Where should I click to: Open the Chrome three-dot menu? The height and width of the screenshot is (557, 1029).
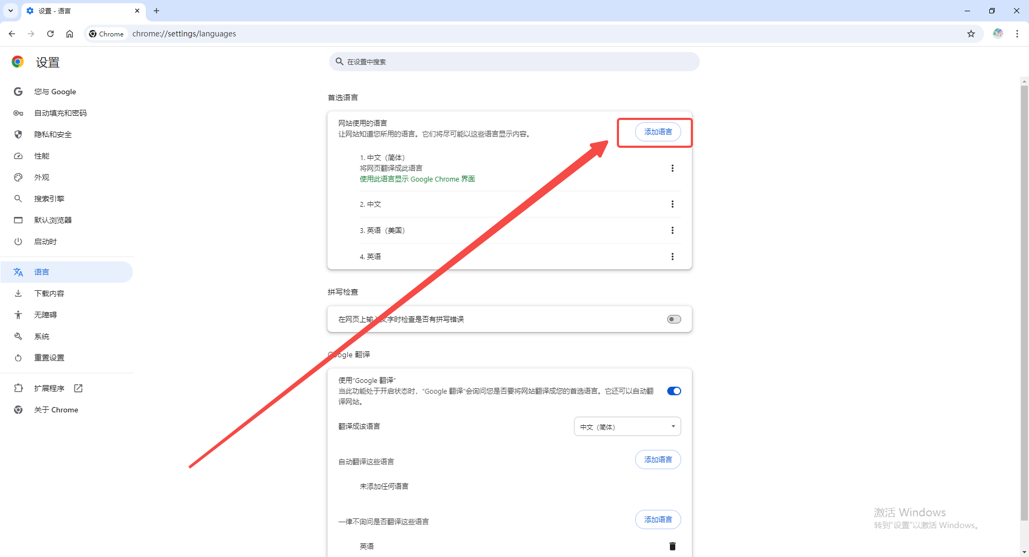pos(1017,34)
